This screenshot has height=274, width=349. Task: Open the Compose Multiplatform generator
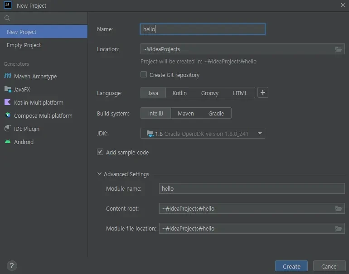pos(44,115)
